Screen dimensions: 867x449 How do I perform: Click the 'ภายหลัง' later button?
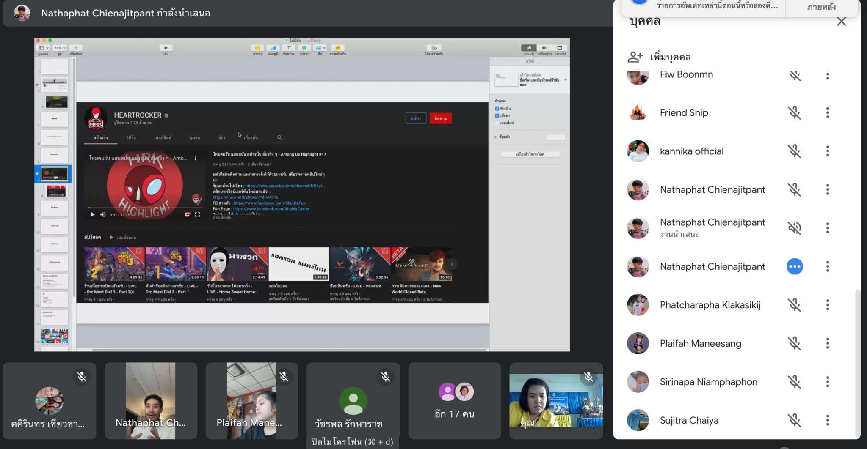point(821,7)
